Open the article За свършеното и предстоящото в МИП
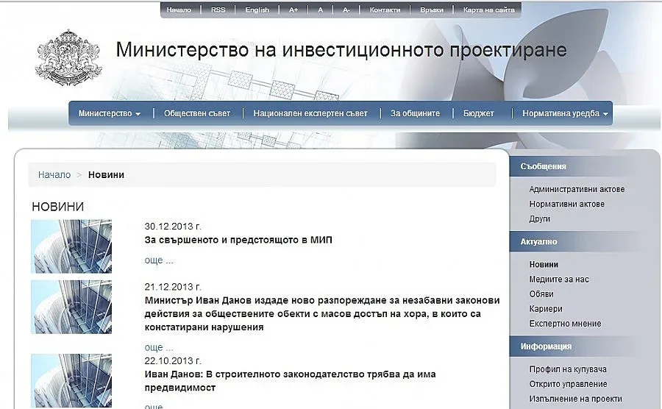Image resolution: width=662 pixels, height=409 pixels. point(239,241)
